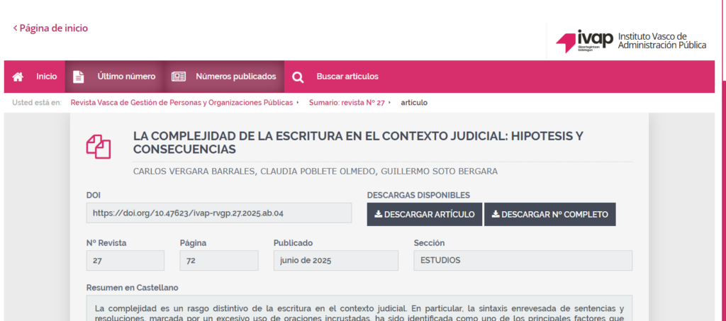The width and height of the screenshot is (726, 321).
Task: Click the Descargar Artículo button
Action: [x=425, y=215]
